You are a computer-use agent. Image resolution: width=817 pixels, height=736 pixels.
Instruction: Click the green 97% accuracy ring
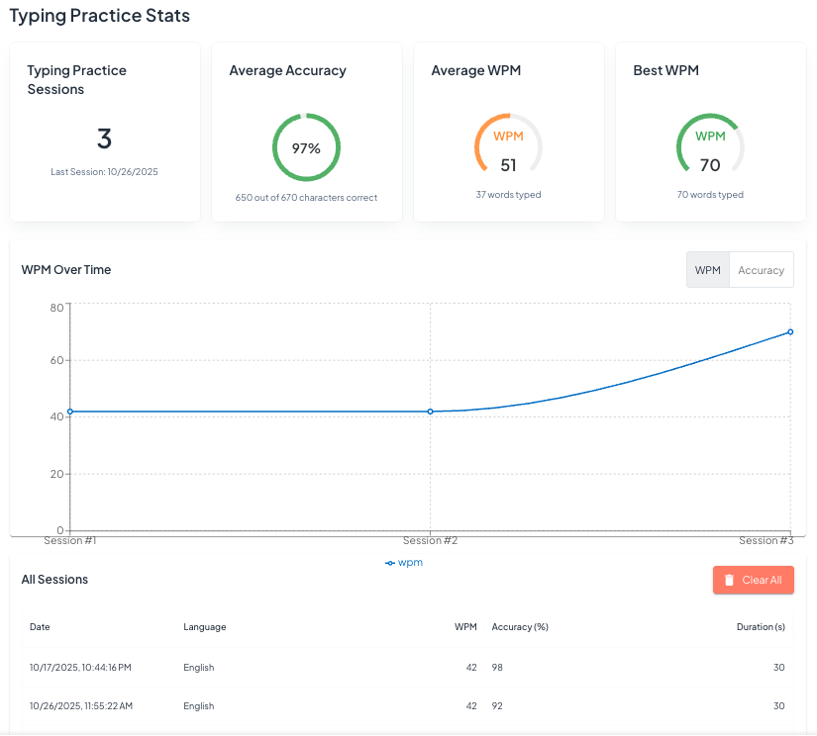[x=306, y=148]
